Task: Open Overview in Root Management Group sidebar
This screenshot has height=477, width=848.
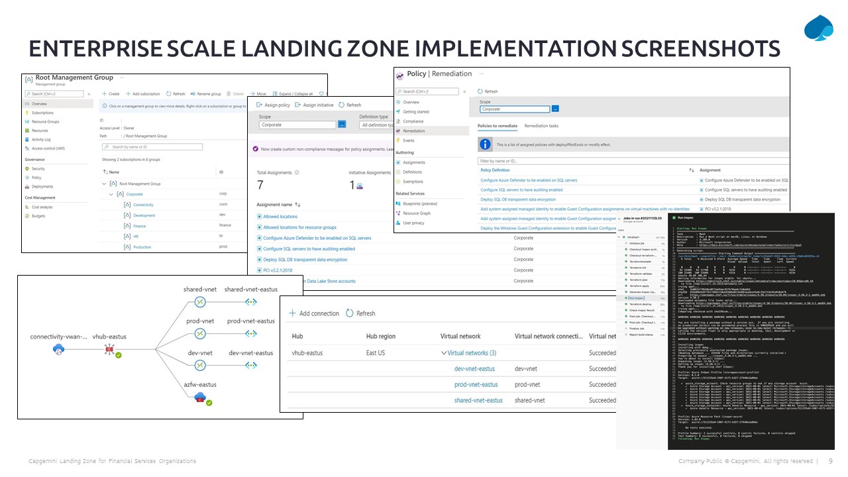Action: click(39, 104)
